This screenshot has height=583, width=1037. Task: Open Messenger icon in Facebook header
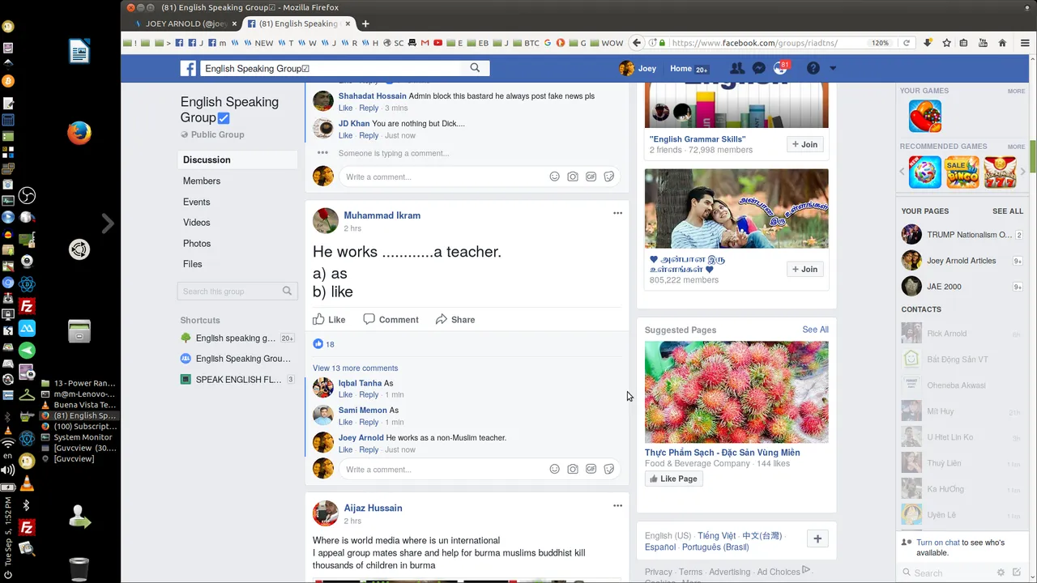758,69
